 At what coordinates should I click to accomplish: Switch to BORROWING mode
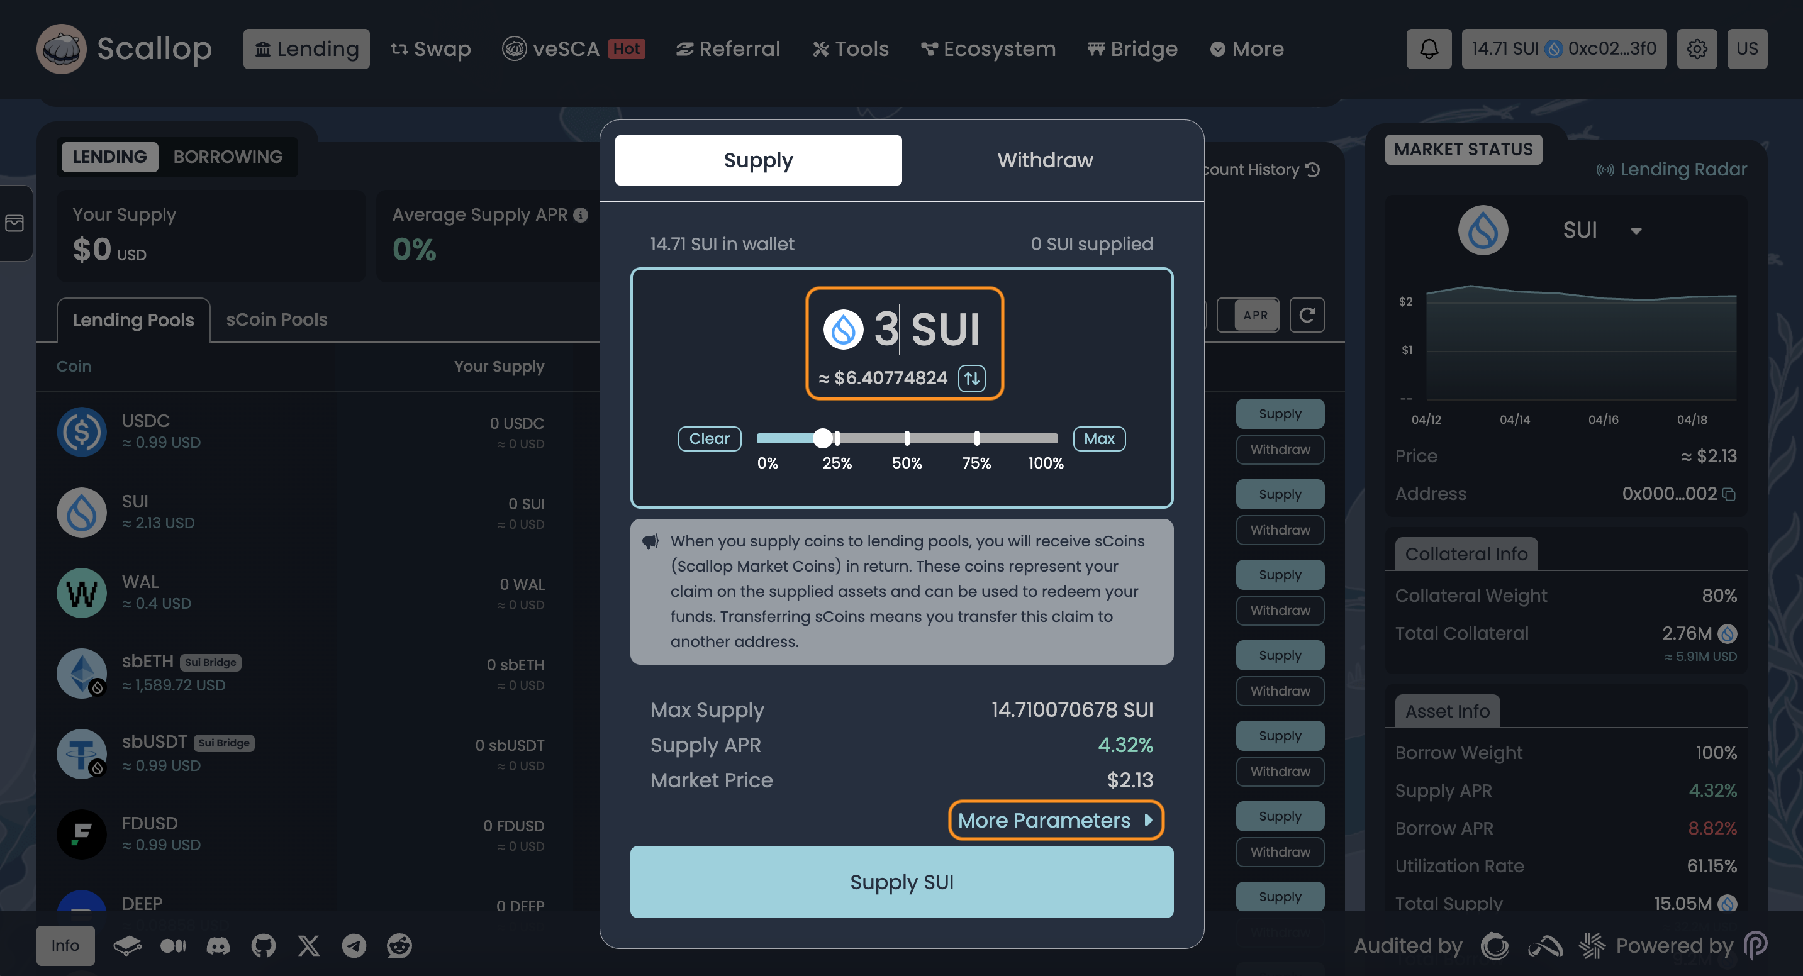coord(228,157)
